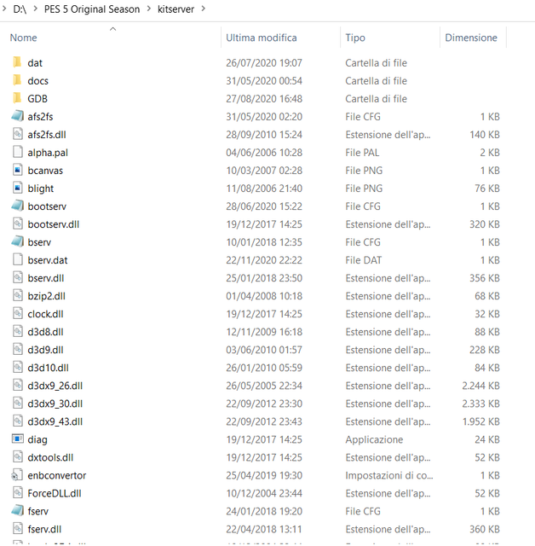
Task: Select the bootserv.dll file name
Action: tap(53, 224)
